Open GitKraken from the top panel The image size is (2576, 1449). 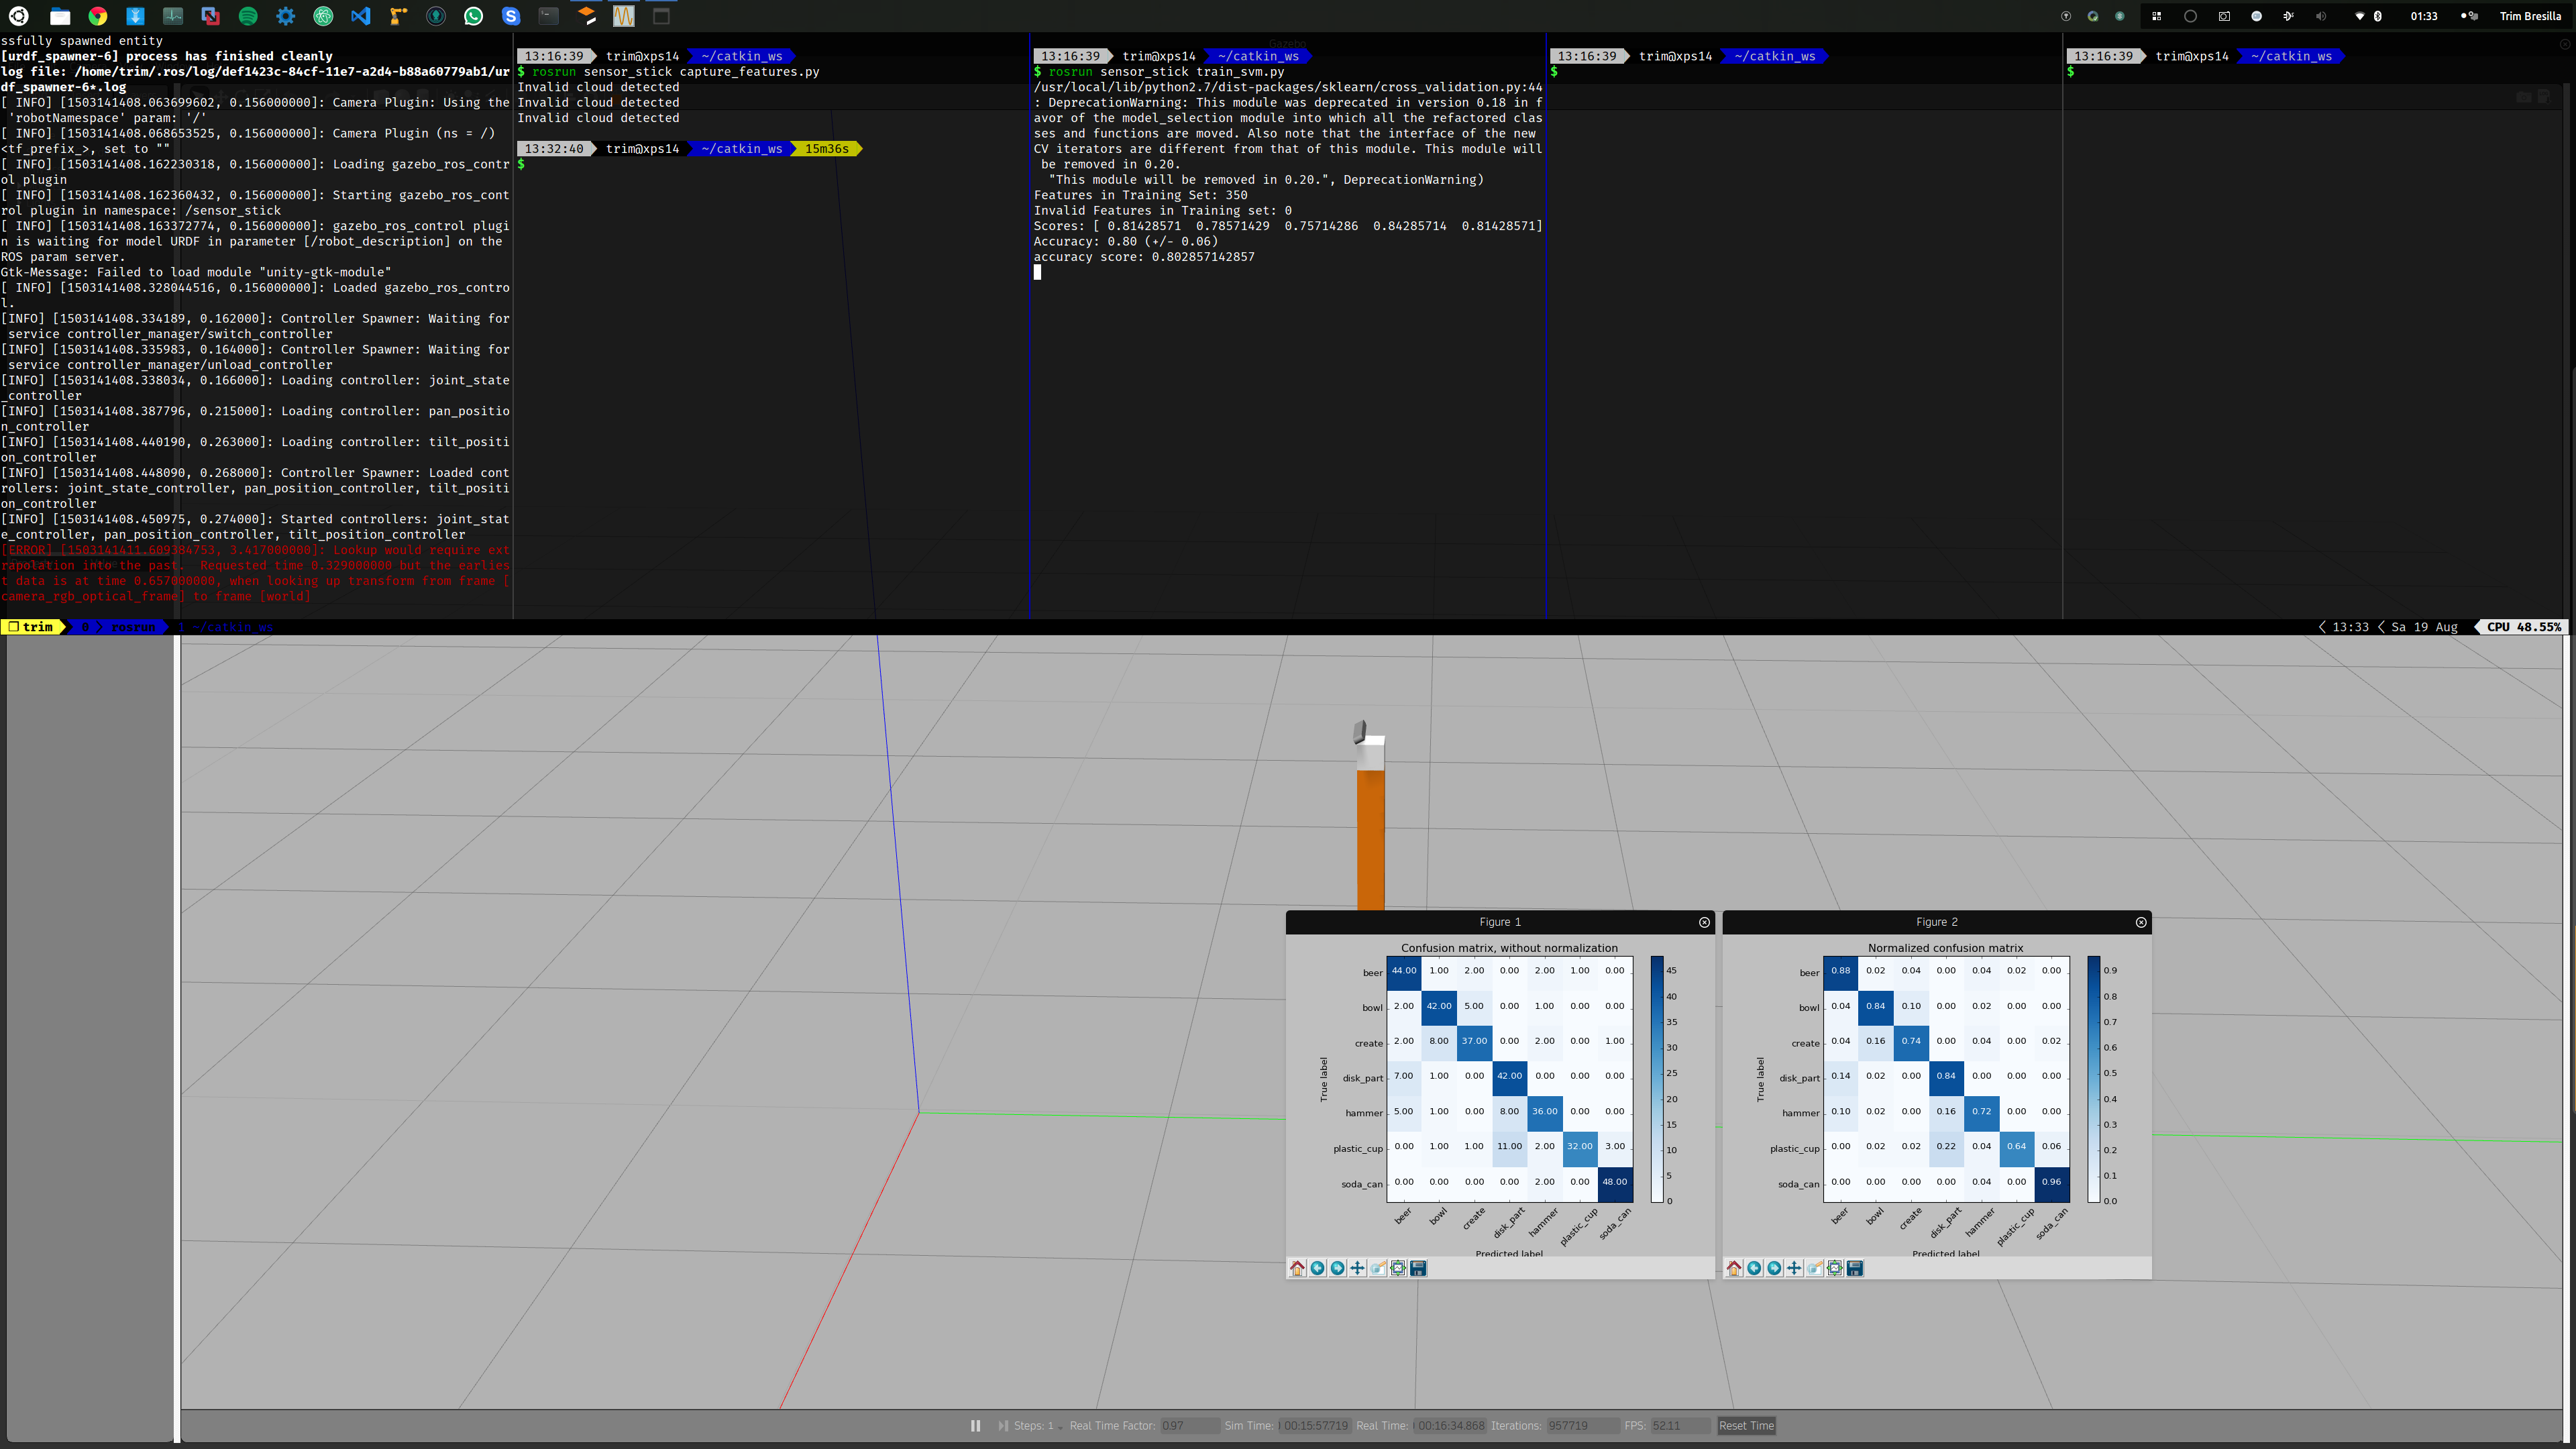click(436, 16)
